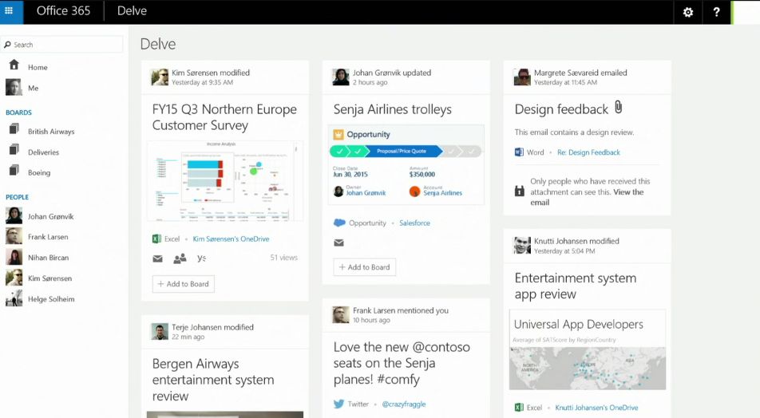Open Nihan Bircan's avatar in People list
The height and width of the screenshot is (418, 760).
click(x=14, y=257)
